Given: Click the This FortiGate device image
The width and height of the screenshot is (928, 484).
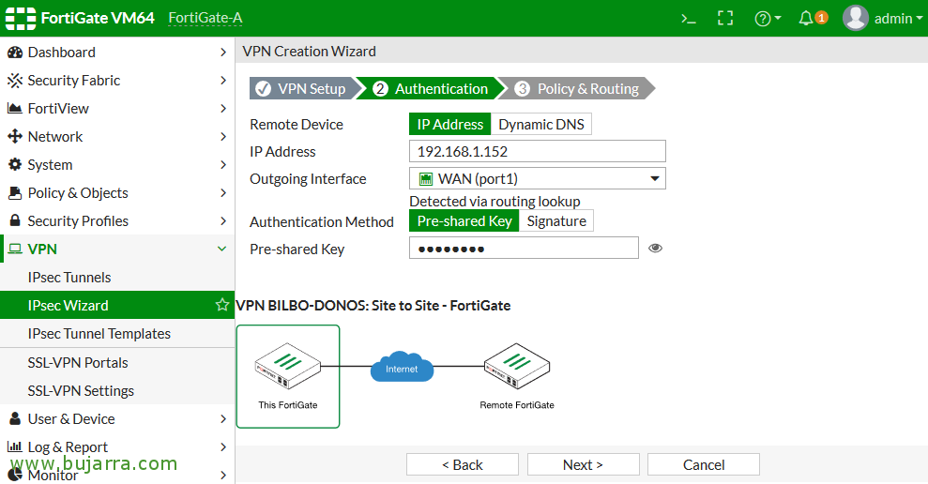Looking at the screenshot, I should click(287, 367).
